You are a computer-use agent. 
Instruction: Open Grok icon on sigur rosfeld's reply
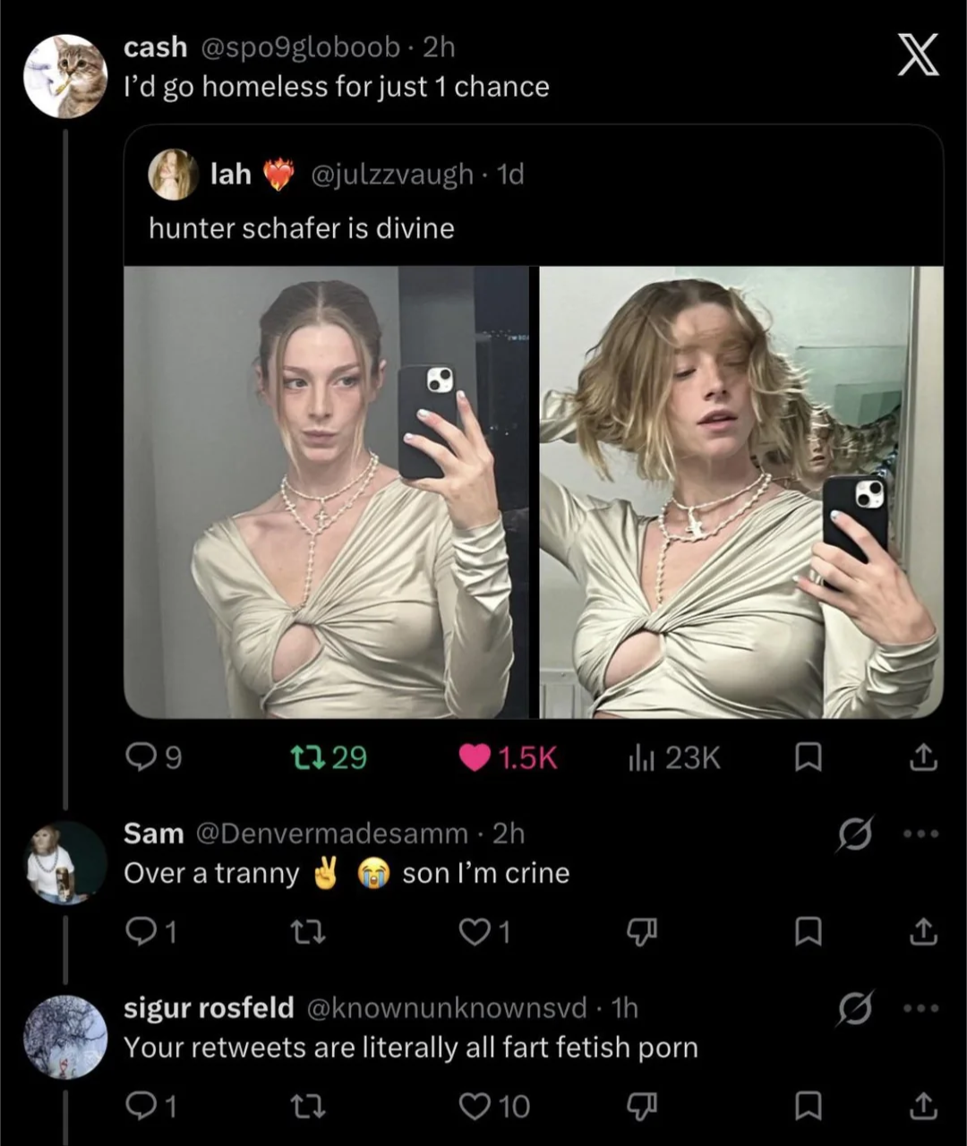pyautogui.click(x=854, y=1009)
